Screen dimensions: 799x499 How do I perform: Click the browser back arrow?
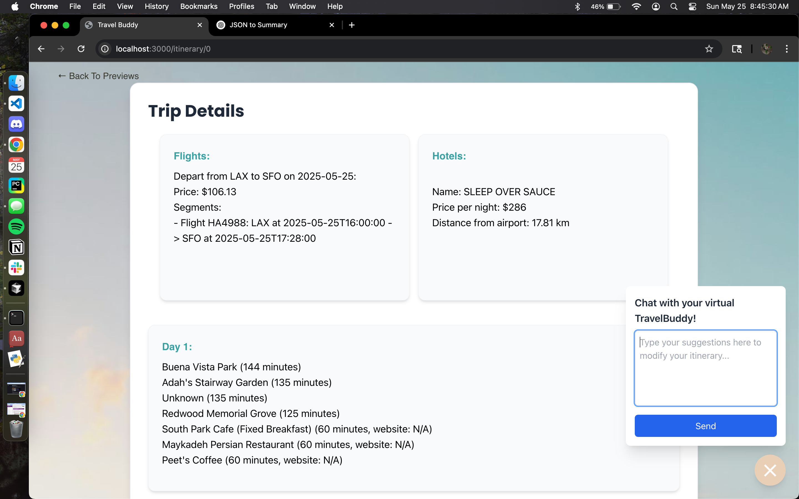pos(41,49)
